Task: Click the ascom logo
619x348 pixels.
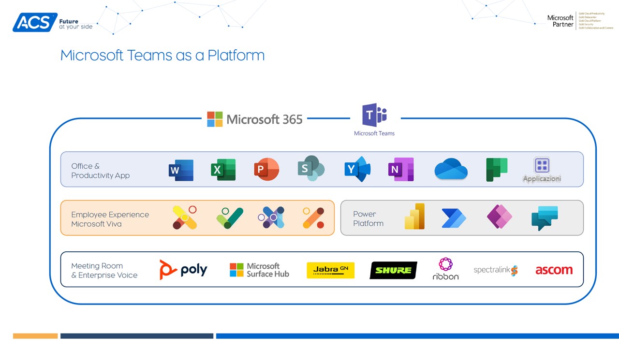Action: click(x=554, y=270)
